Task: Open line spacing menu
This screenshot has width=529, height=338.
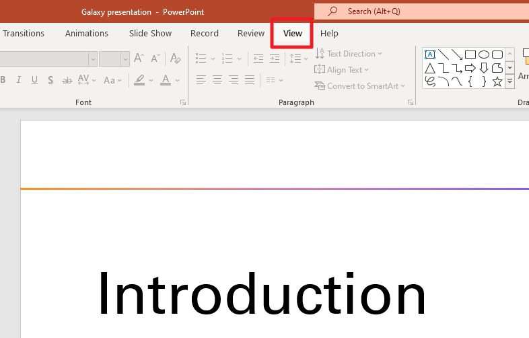Action: pyautogui.click(x=299, y=59)
